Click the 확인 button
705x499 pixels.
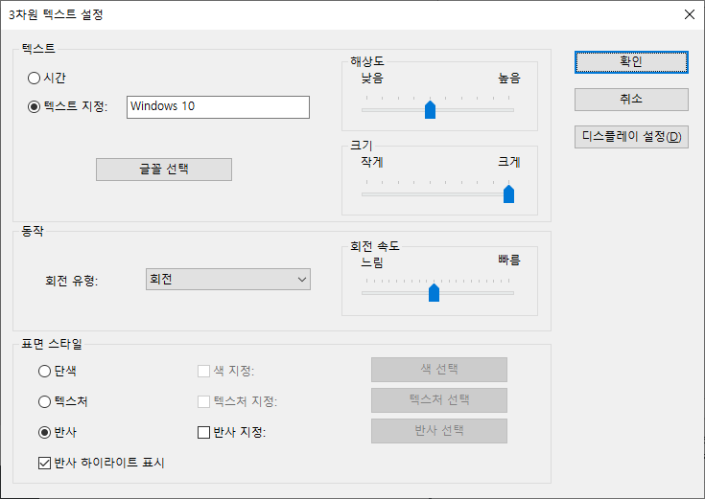(x=631, y=62)
